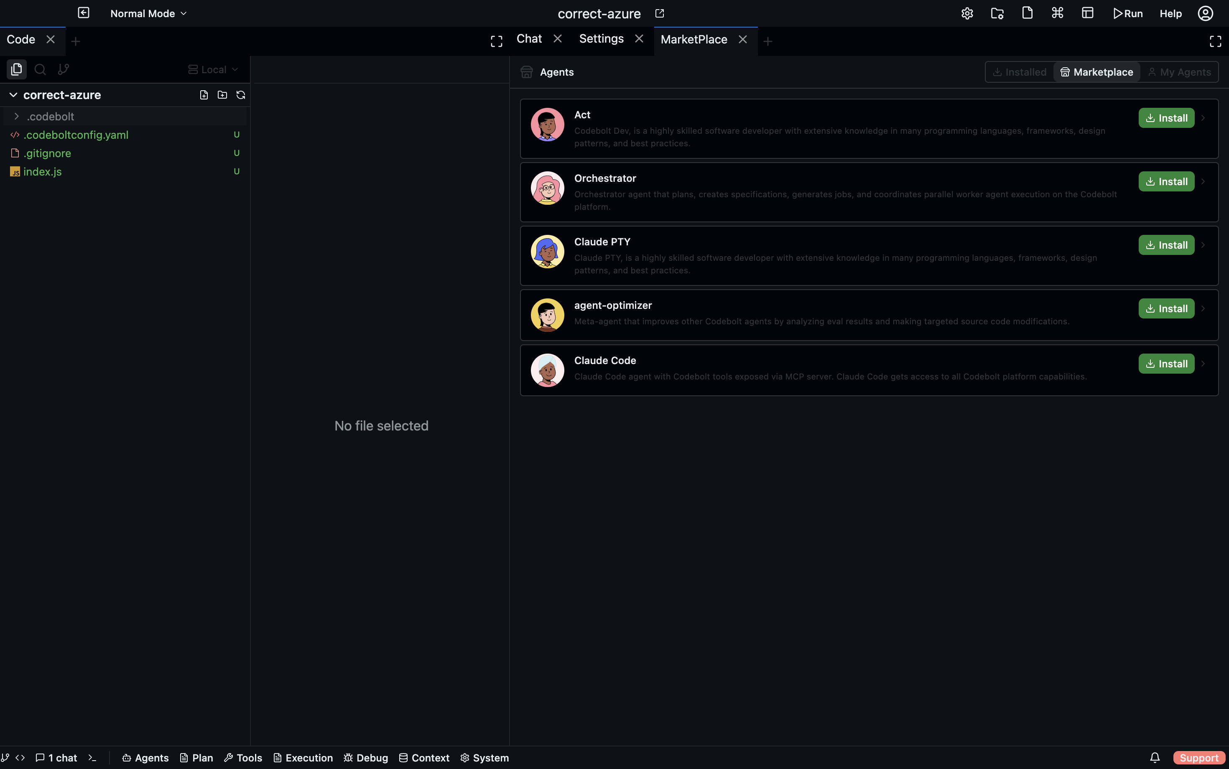The width and height of the screenshot is (1229, 769).
Task: Switch to the Installed agents view
Action: tap(1020, 72)
